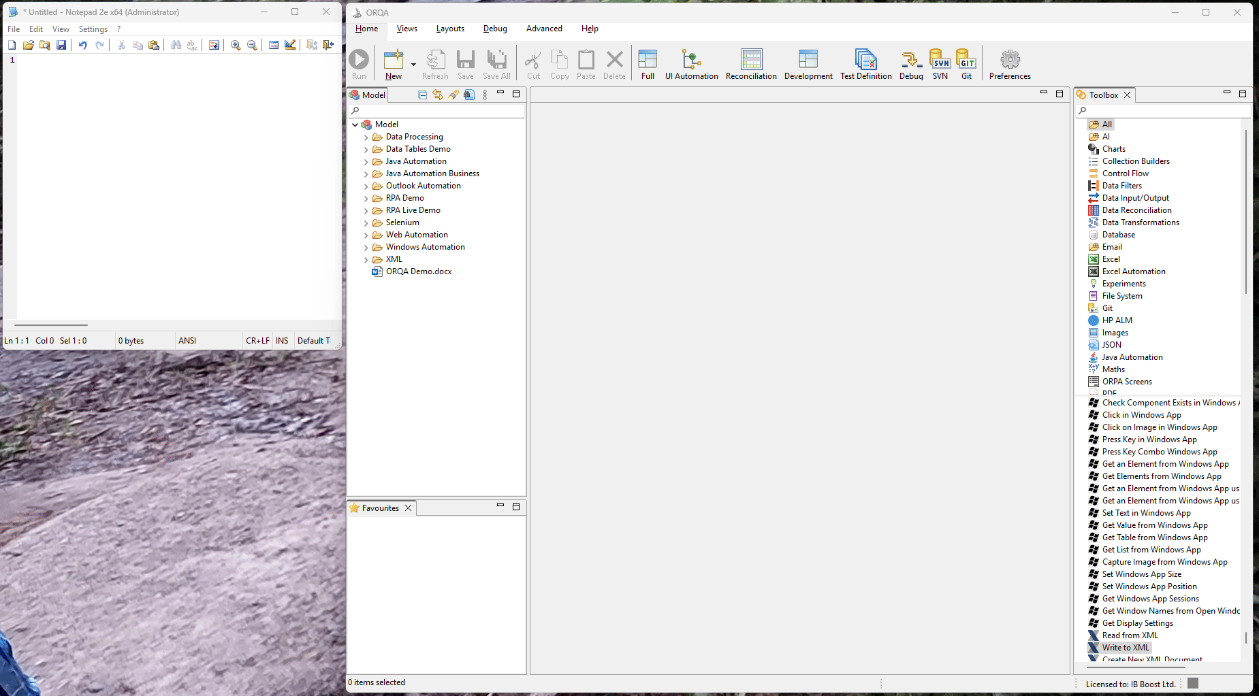The width and height of the screenshot is (1259, 696).
Task: Click the Toolbox search field
Action: pyautogui.click(x=1164, y=110)
